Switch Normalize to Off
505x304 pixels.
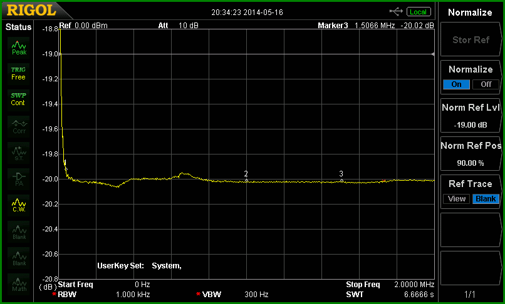[486, 84]
